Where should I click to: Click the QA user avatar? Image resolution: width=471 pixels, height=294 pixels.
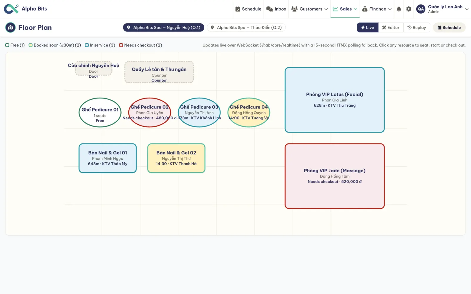421,9
